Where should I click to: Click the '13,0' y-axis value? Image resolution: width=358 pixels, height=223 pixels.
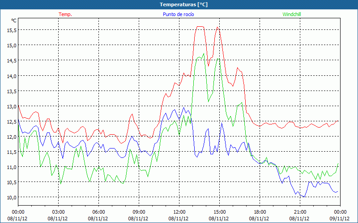12,107
